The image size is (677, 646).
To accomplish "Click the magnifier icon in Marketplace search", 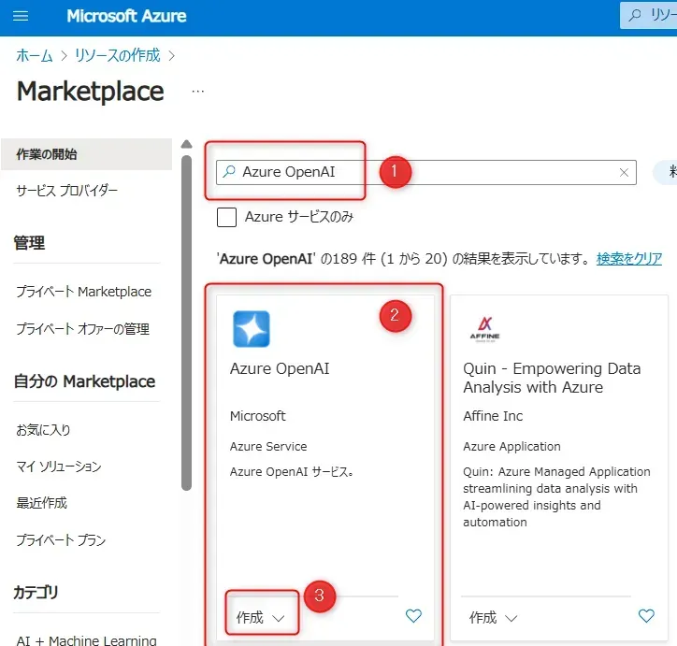I will pyautogui.click(x=229, y=172).
